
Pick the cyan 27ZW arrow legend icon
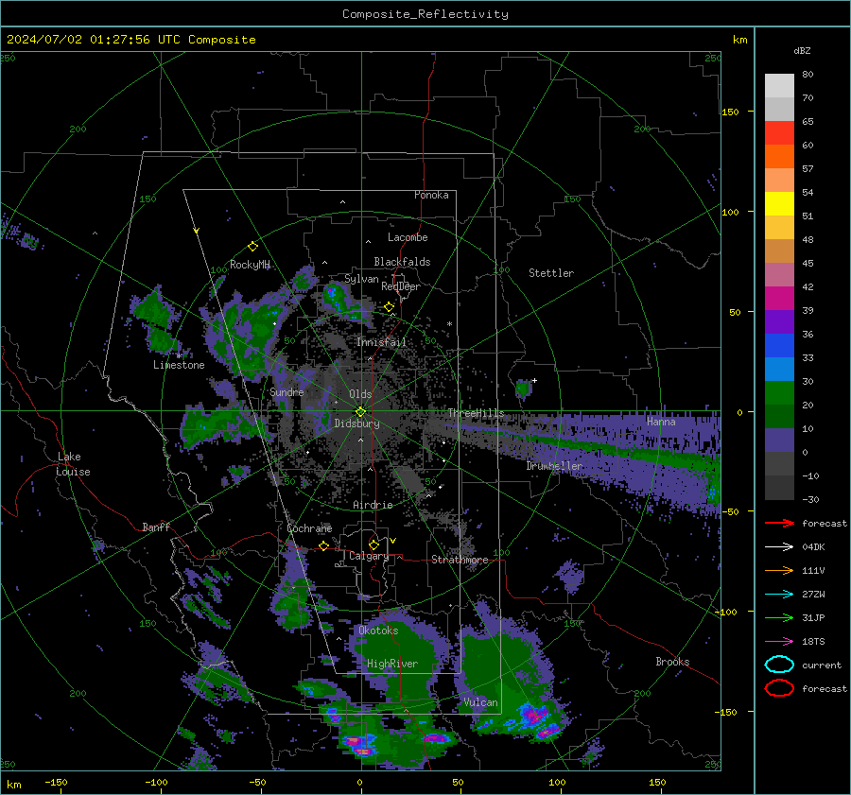[779, 595]
